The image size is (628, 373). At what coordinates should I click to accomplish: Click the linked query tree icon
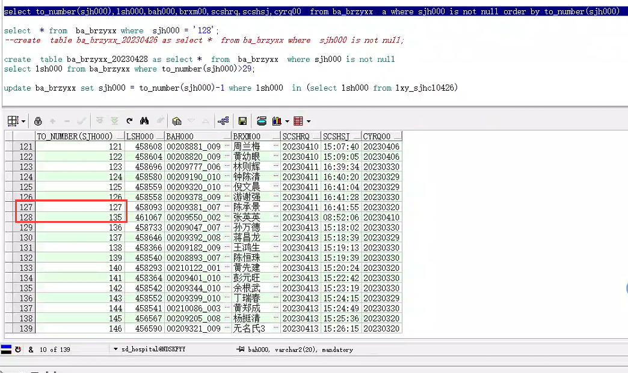click(x=223, y=121)
